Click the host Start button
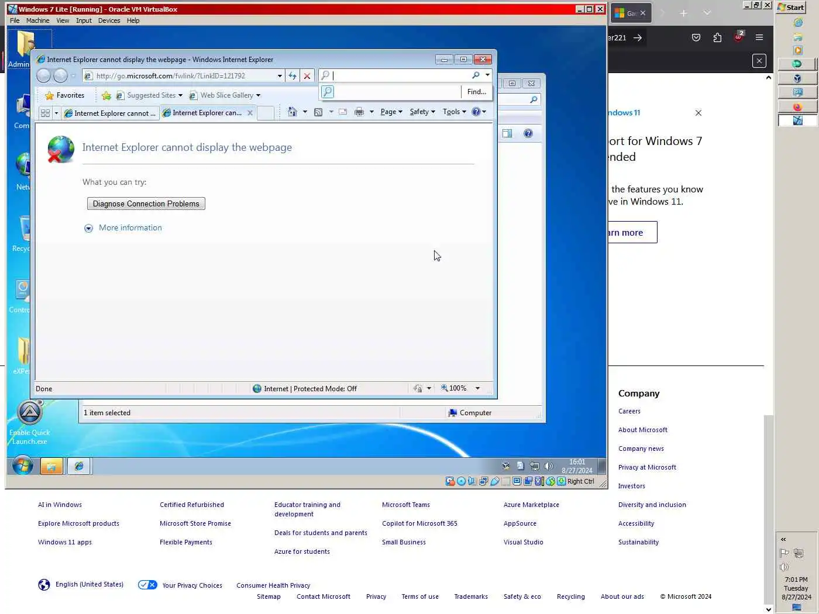This screenshot has height=614, width=819. coord(791,7)
